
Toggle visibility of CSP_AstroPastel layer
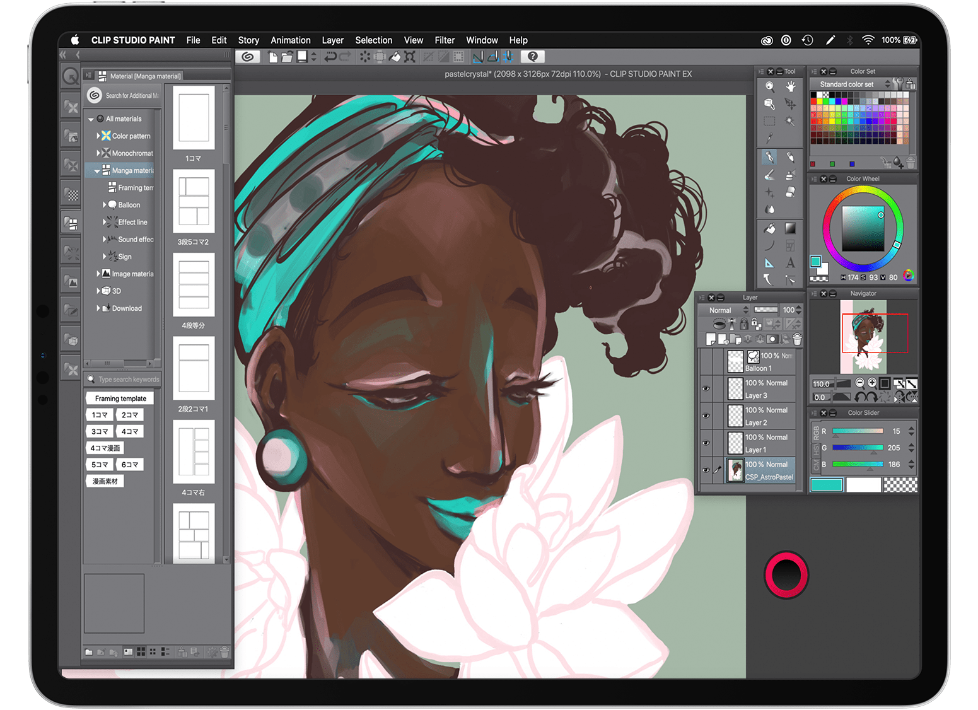pos(706,470)
